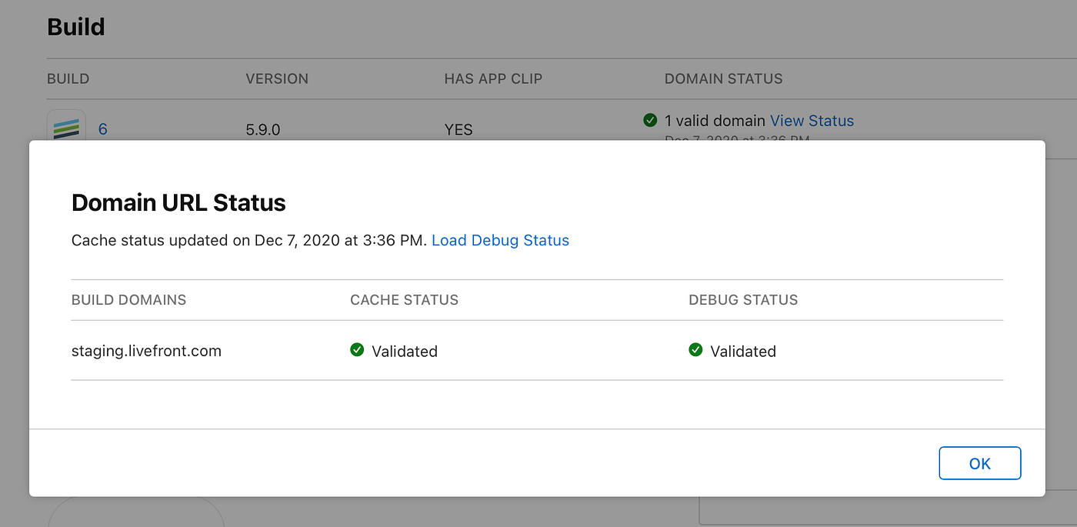This screenshot has width=1077, height=527.
Task: Open the Load Debug Status link
Action: tap(500, 240)
